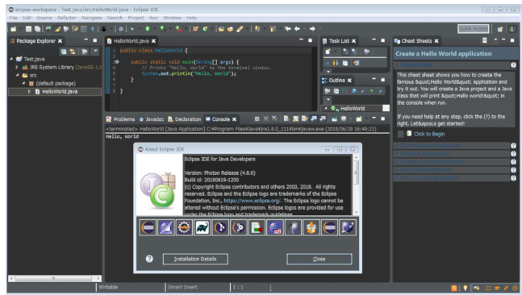
Task: Toggle Hide Fields in Outline toolbar
Action: [354, 91]
